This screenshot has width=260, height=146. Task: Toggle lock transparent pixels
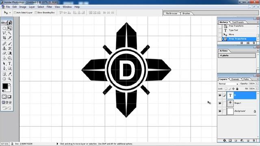tap(226, 89)
